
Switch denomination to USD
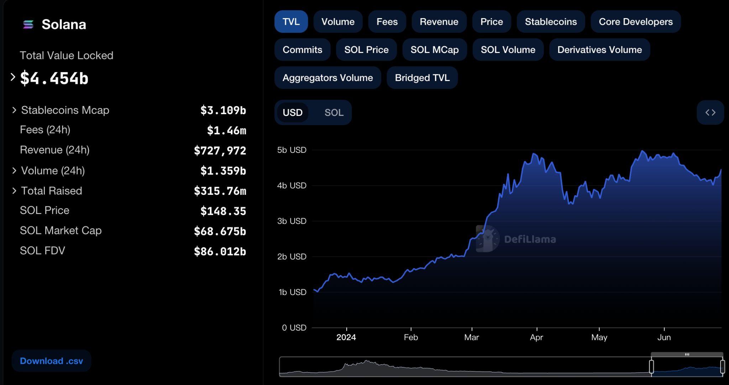(293, 112)
